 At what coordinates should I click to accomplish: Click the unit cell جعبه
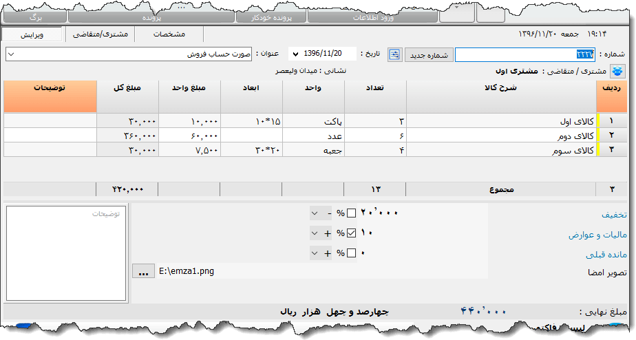pyautogui.click(x=313, y=150)
